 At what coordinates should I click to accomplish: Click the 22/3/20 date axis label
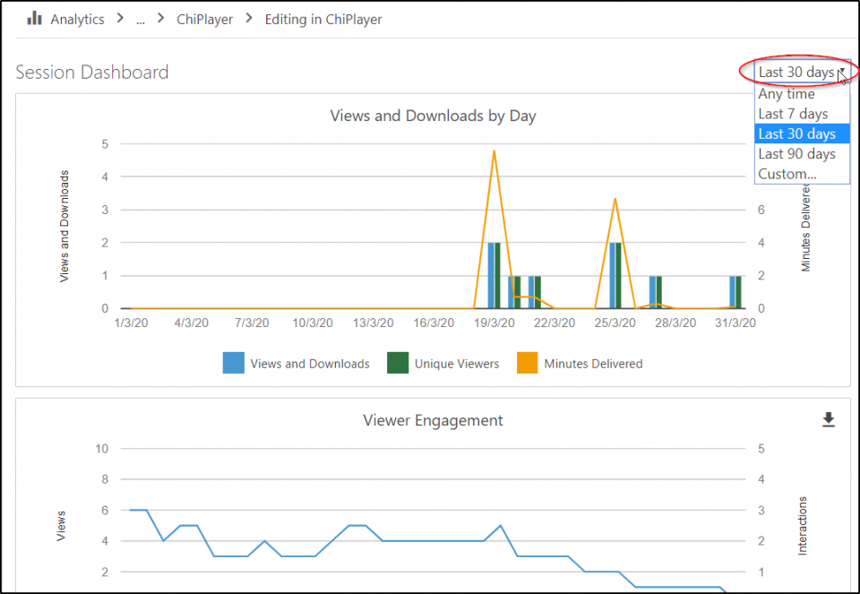point(555,323)
